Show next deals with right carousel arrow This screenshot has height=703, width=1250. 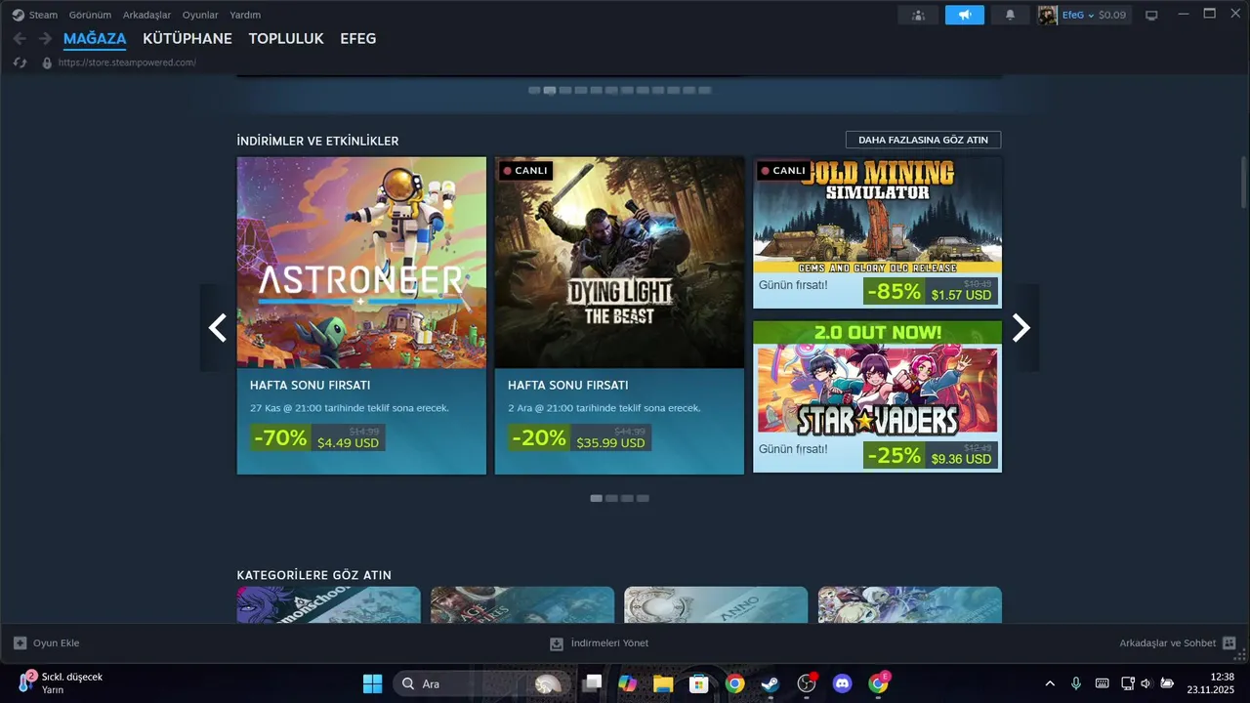(x=1021, y=328)
